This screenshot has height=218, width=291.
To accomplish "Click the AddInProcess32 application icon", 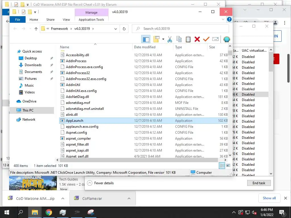I will tap(62, 73).
